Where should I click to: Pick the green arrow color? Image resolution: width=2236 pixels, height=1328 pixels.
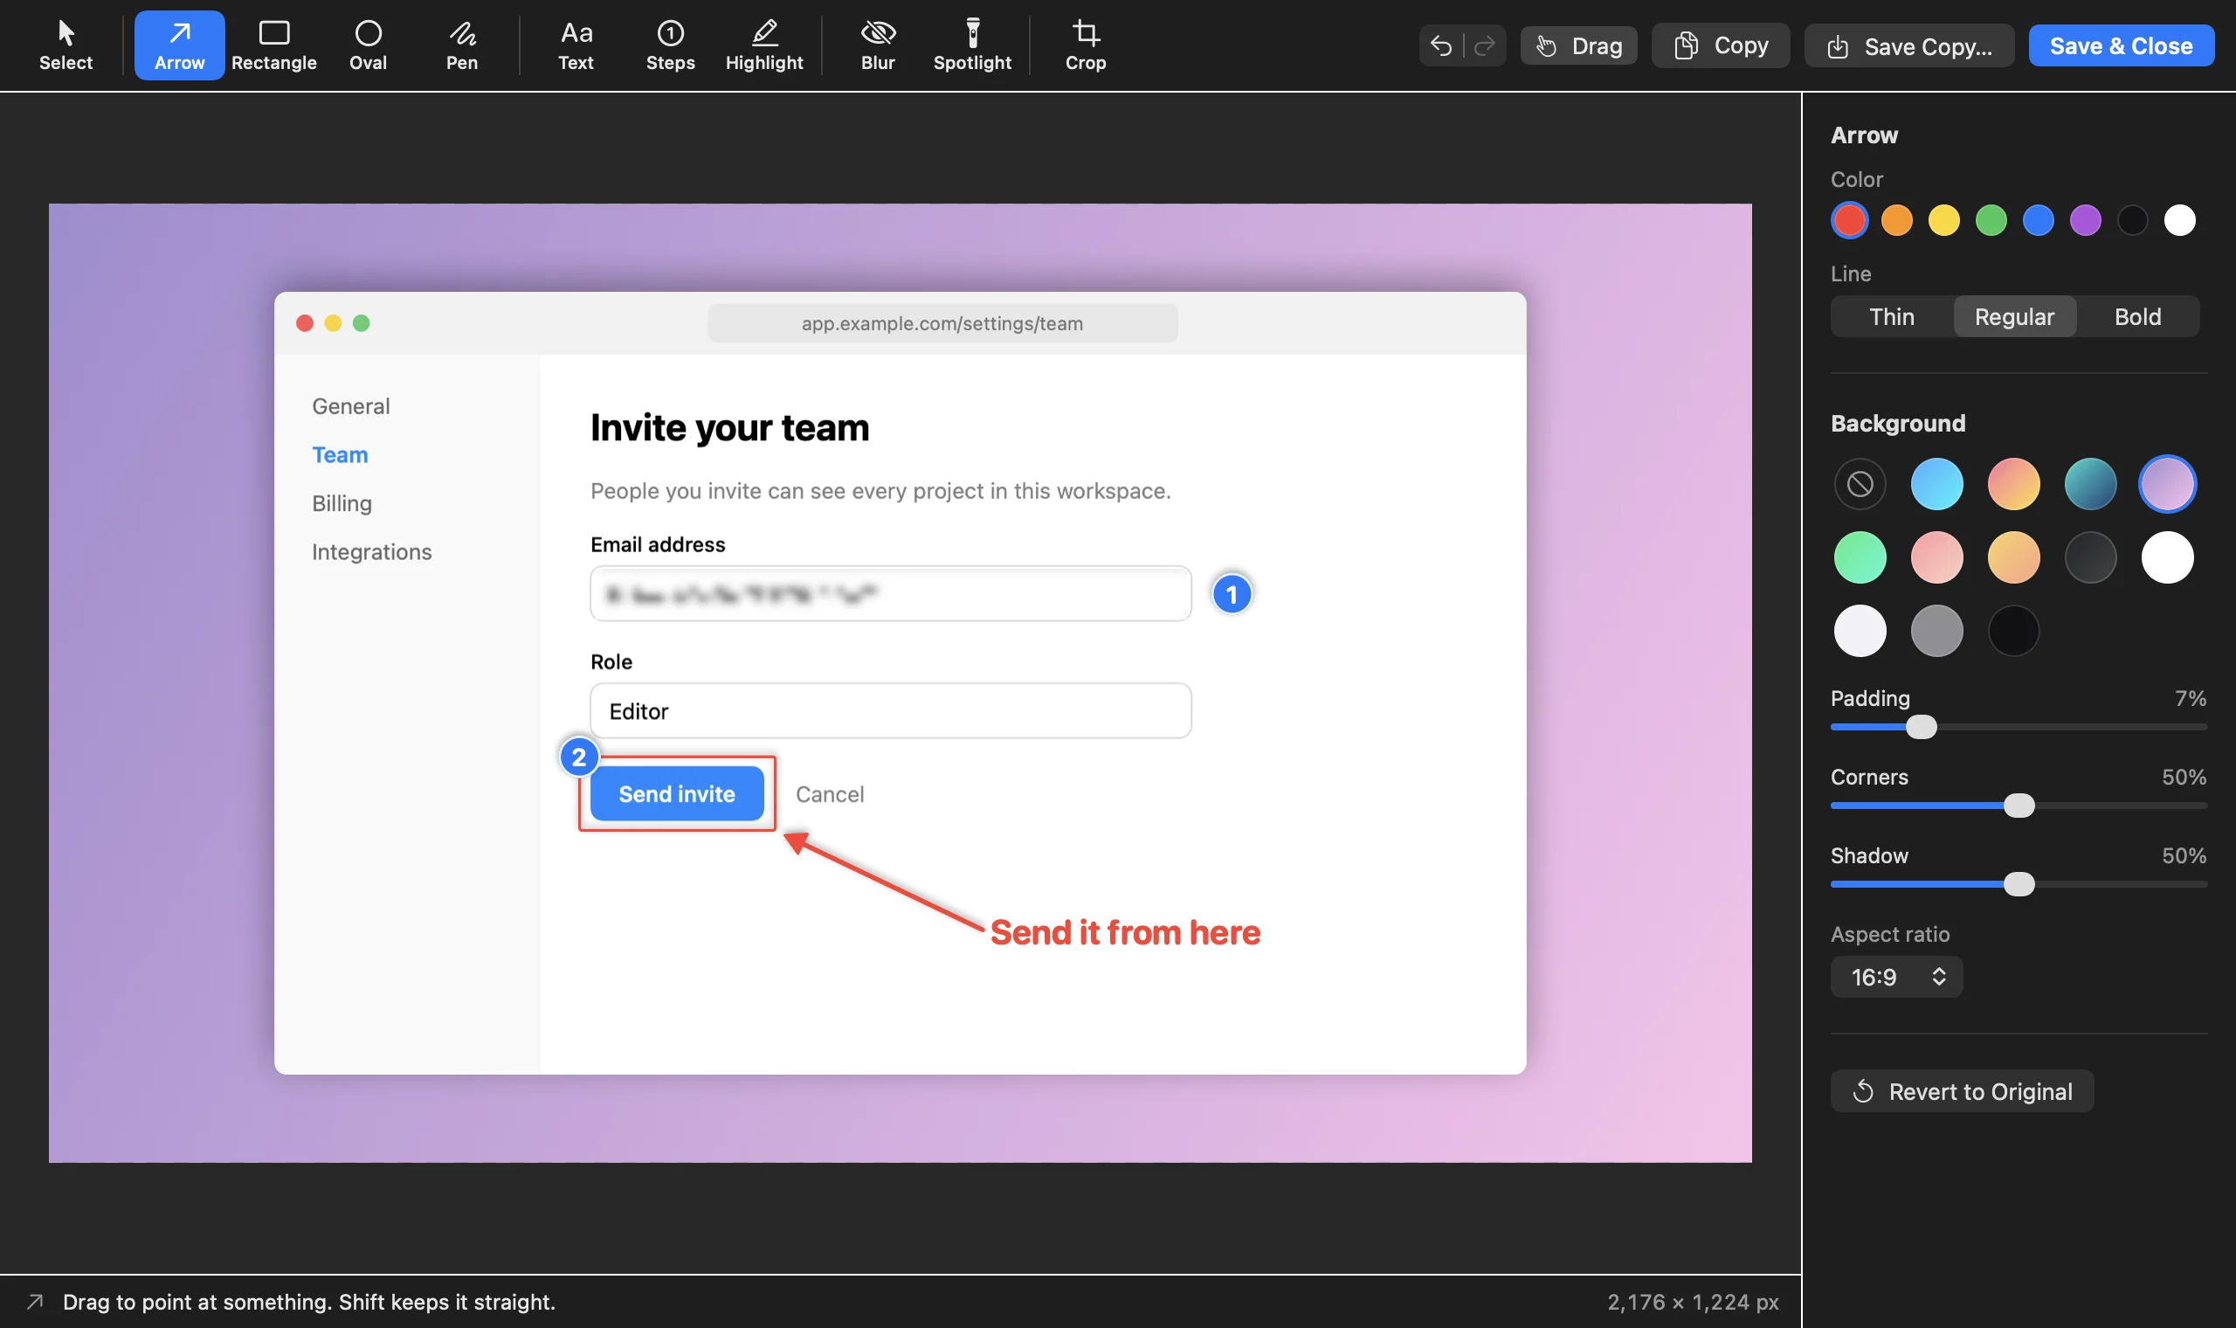click(1991, 220)
